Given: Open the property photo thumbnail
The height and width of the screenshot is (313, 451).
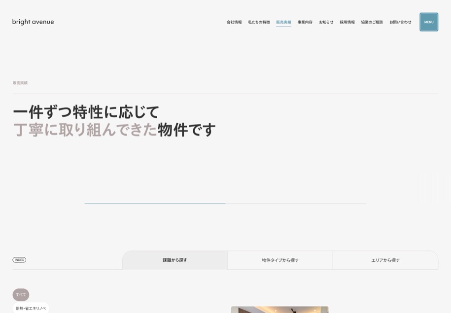Looking at the screenshot, I should tap(280, 310).
